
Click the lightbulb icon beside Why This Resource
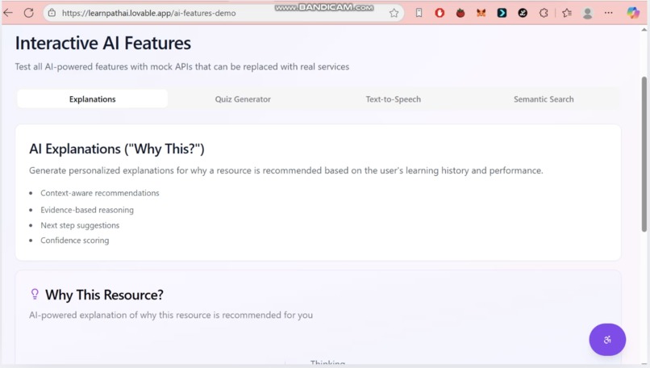coord(35,294)
